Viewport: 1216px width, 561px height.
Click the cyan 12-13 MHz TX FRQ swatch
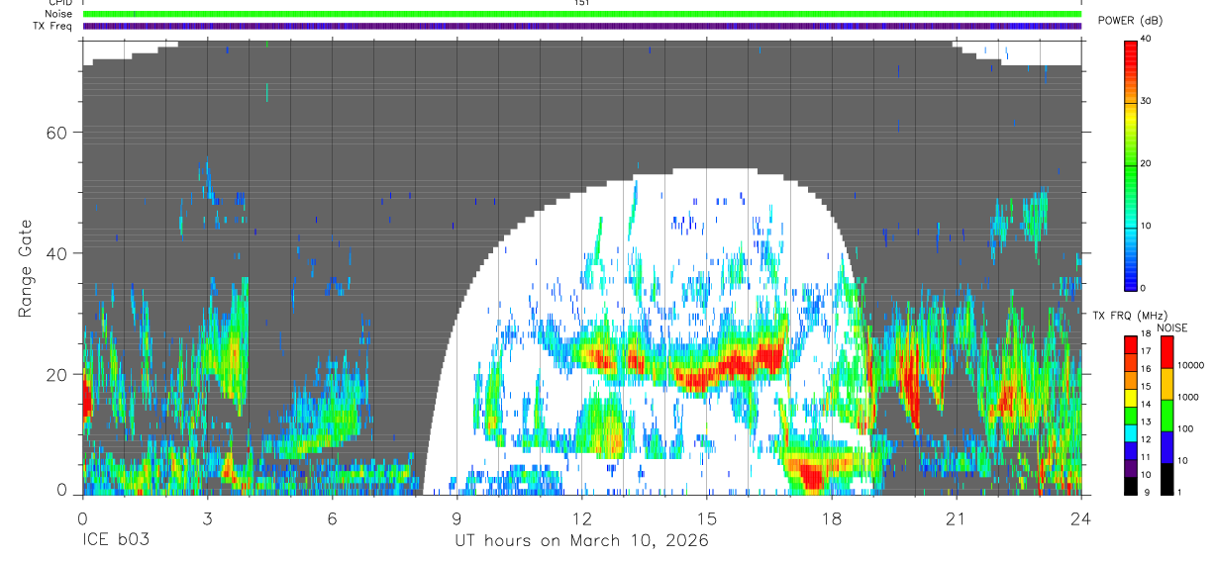[x=1132, y=432]
